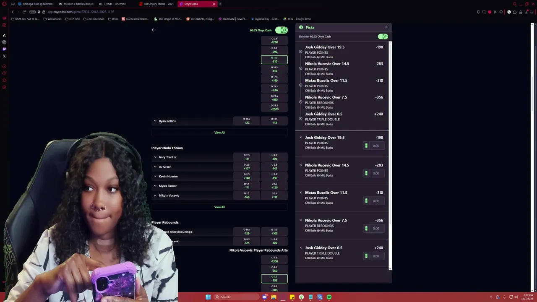Viewport: 537px width, 302px height.
Task: Switch to NBA Injury Status tab
Action: click(x=157, y=4)
